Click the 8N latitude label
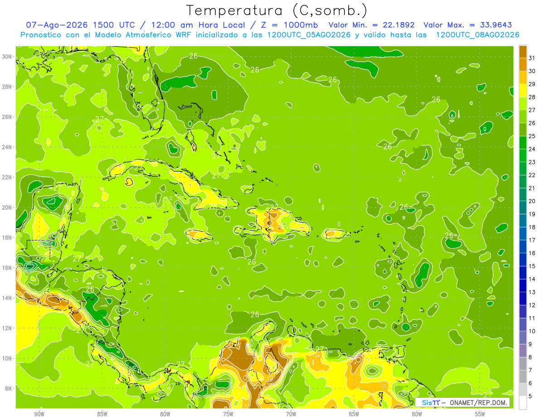Image resolution: width=544 pixels, height=420 pixels. [x=9, y=388]
